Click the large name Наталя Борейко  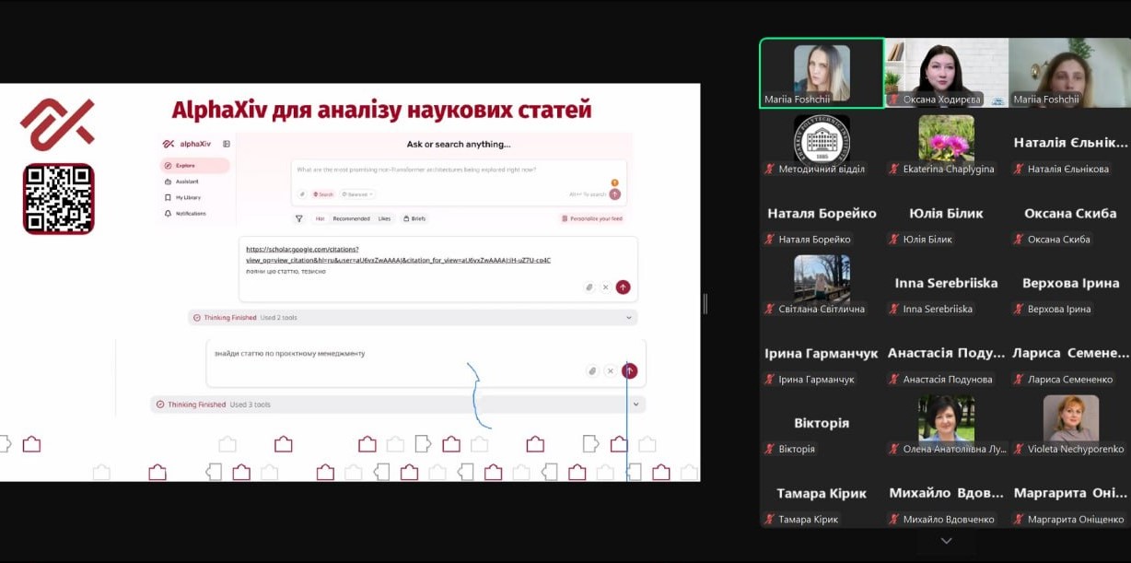pyautogui.click(x=822, y=213)
